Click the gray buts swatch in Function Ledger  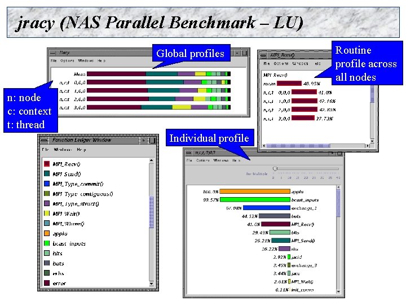pos(47,263)
